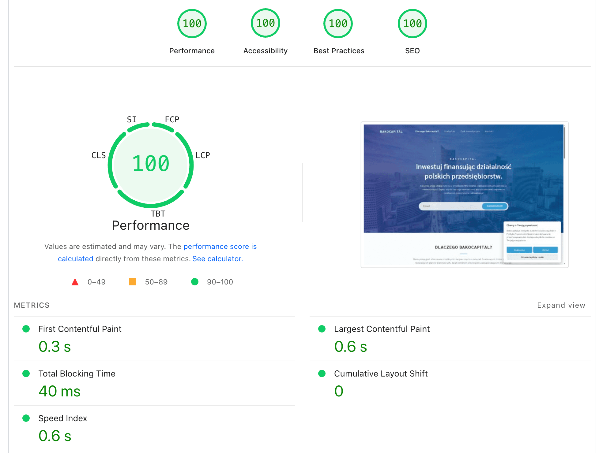This screenshot has width=599, height=453.
Task: Click the Performance heading under the gauge
Action: 151,225
